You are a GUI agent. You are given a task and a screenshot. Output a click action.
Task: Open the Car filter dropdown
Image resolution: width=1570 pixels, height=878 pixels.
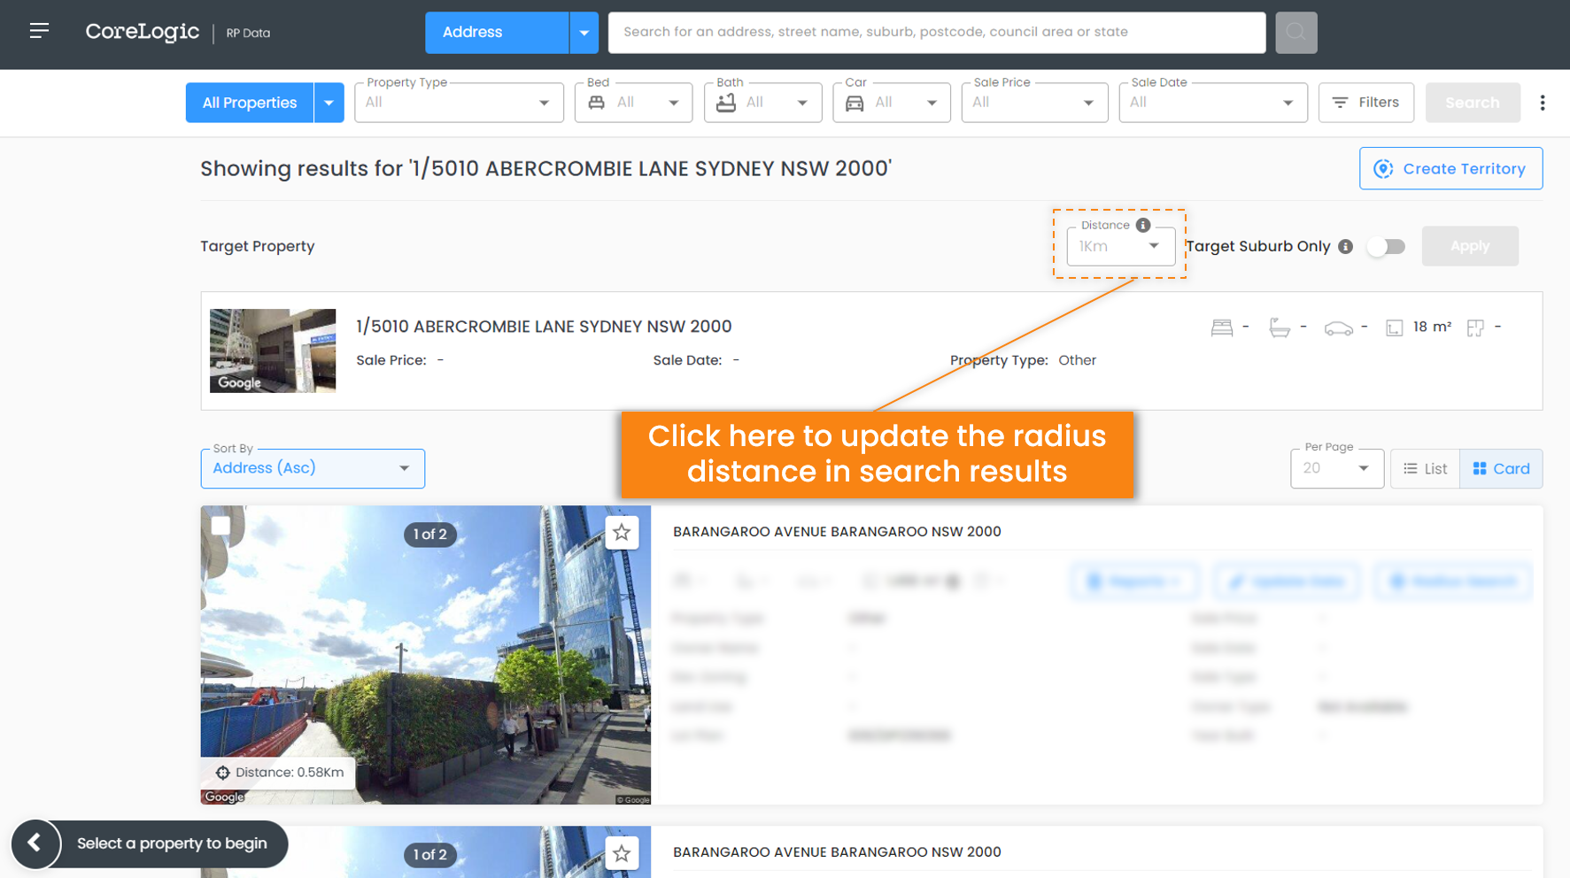pos(891,103)
